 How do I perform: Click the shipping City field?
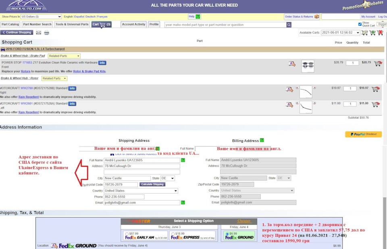pos(127,178)
